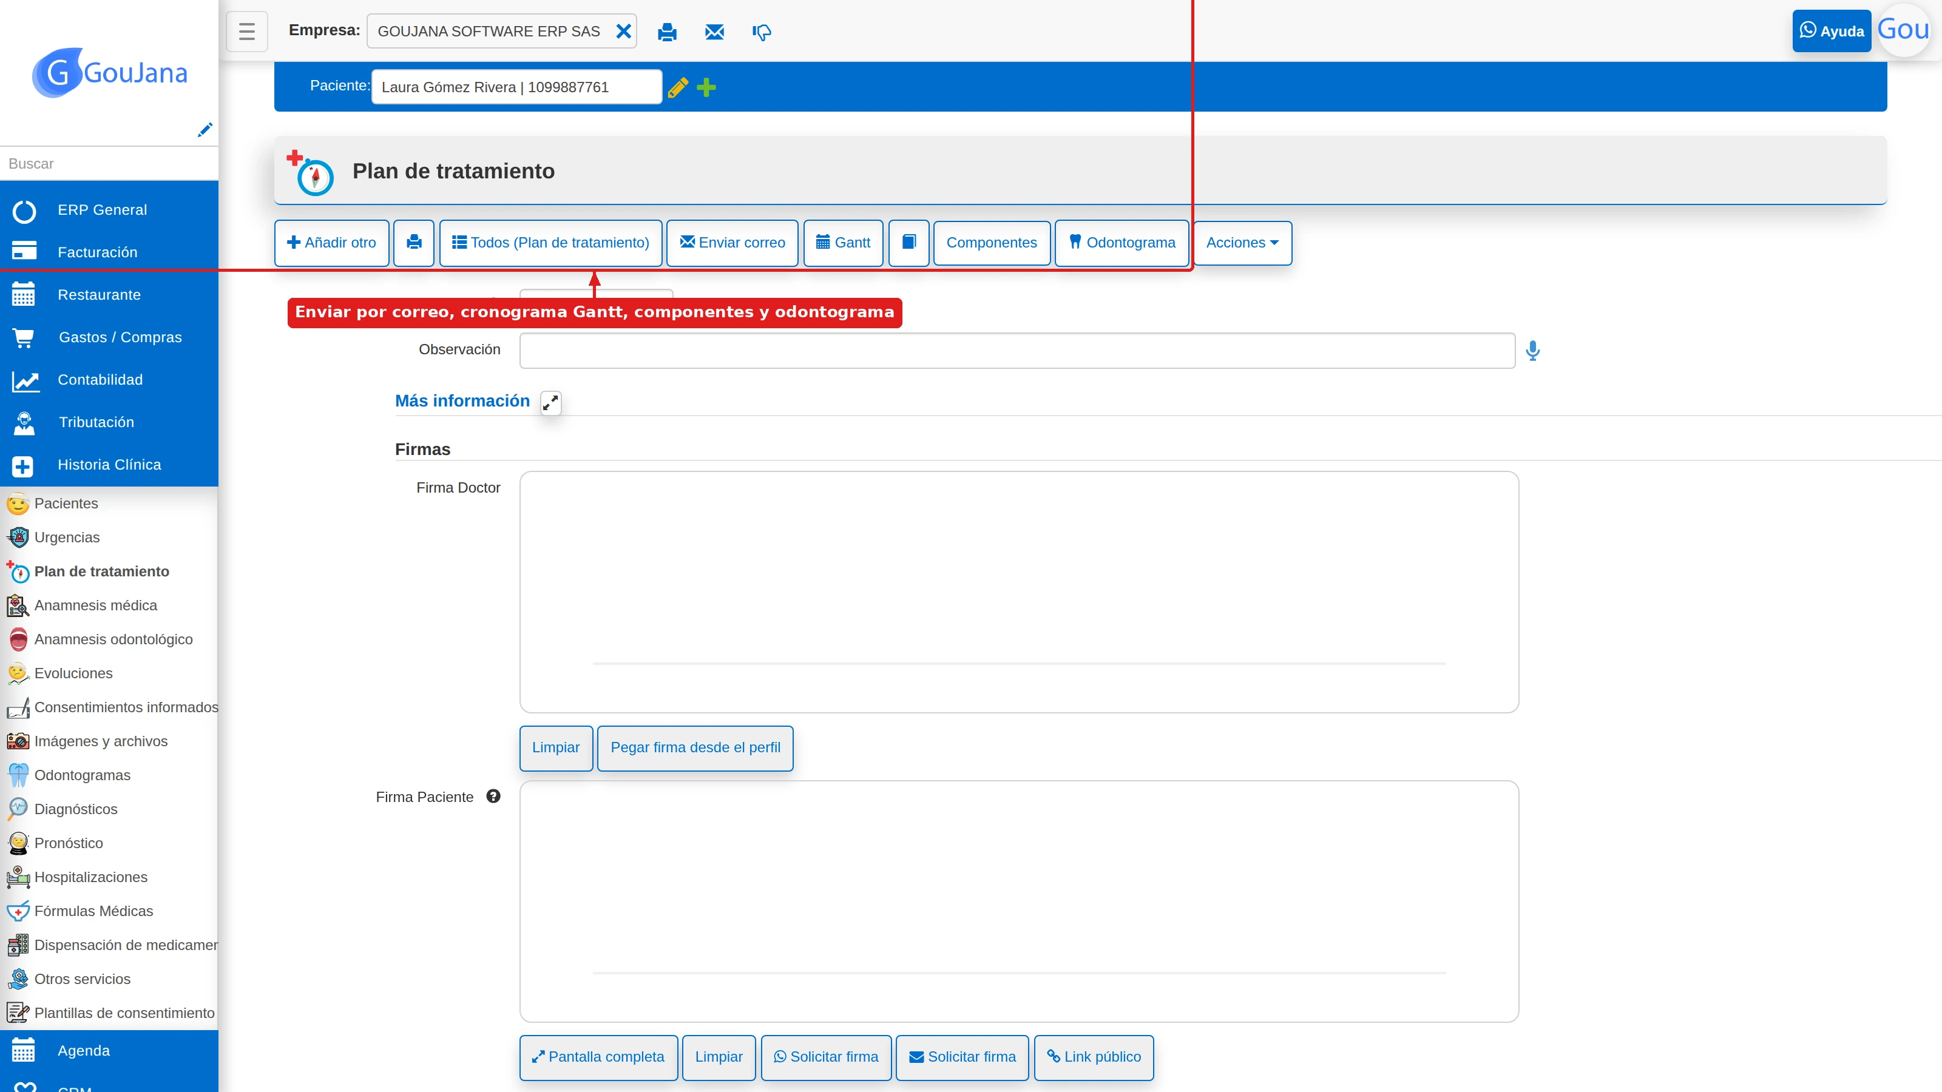
Task: Request signature via WhatsApp Solicitar firma
Action: tap(826, 1057)
